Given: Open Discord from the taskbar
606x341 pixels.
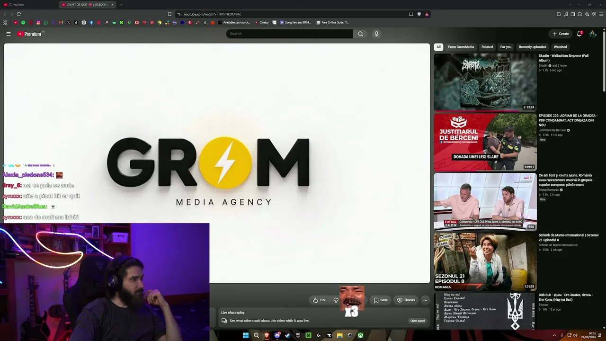Looking at the screenshot, I should point(277,335).
